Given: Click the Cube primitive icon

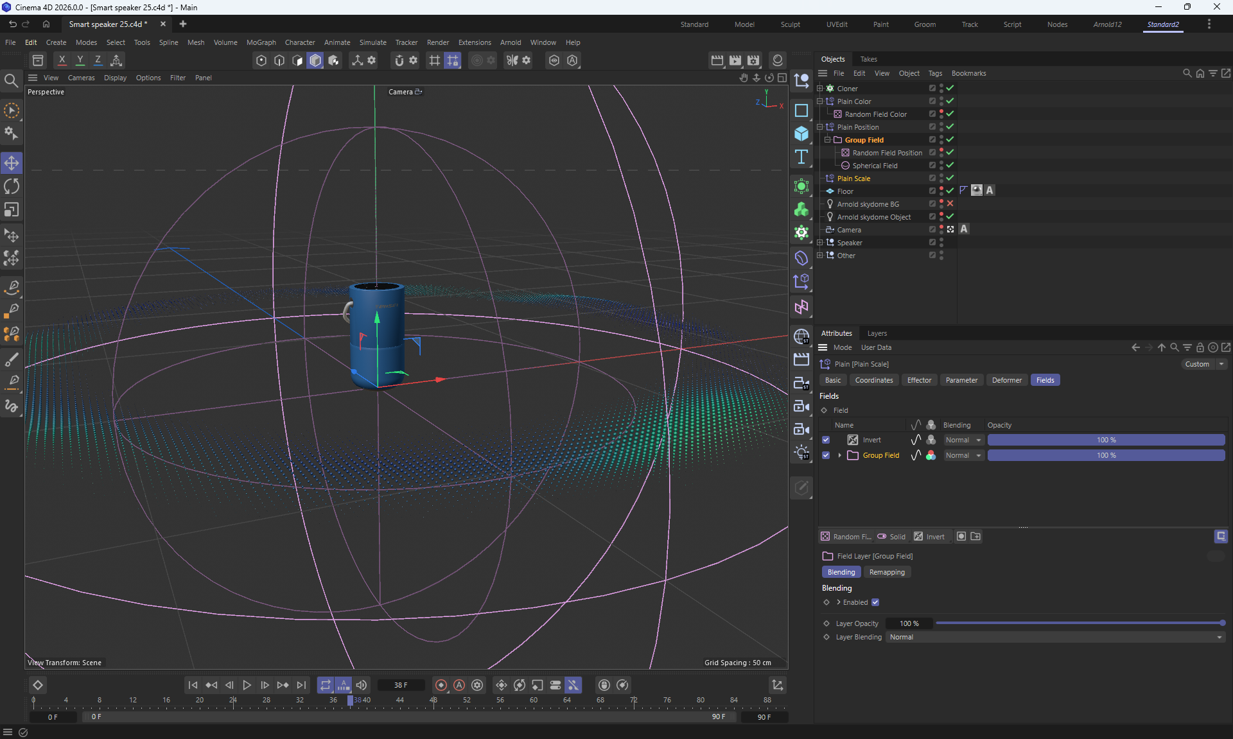Looking at the screenshot, I should click(x=801, y=134).
